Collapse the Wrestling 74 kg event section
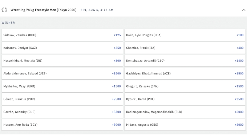 coord(243,10)
